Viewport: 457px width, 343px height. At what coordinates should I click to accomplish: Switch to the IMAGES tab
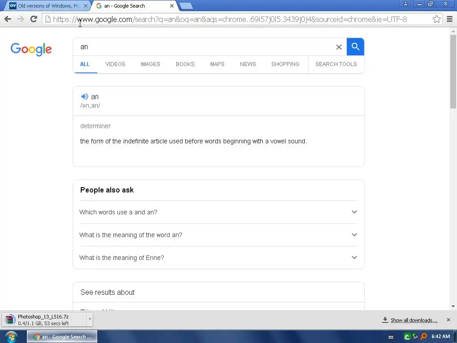click(x=150, y=64)
